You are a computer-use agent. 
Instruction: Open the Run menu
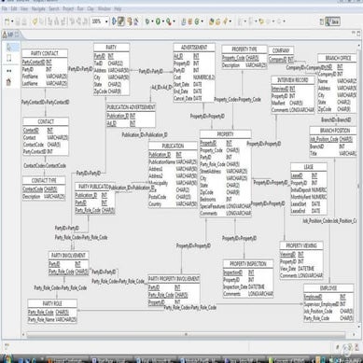click(x=80, y=9)
